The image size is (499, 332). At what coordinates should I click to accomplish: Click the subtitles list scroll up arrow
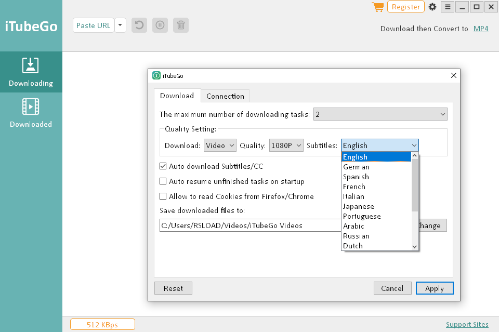(415, 156)
